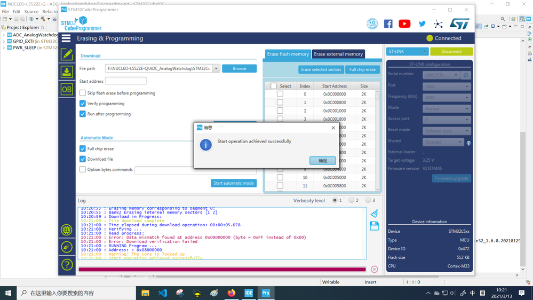Open the ST-LINK interface dropdown

coord(407,51)
